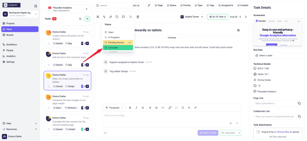307x141 pixels.
Task: Click the checkmark button below editor
Action: point(105,133)
